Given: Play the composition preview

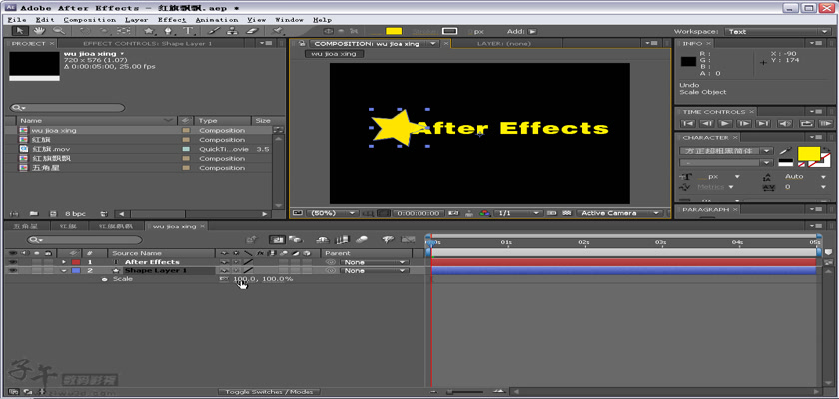Looking at the screenshot, I should tap(725, 124).
